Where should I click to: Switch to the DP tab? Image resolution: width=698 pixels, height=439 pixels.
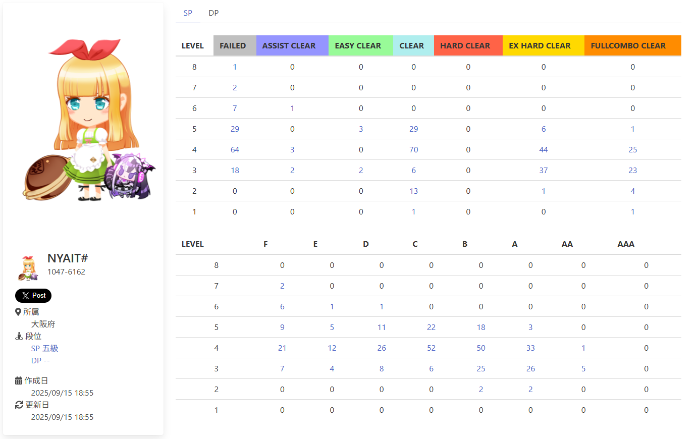(213, 13)
